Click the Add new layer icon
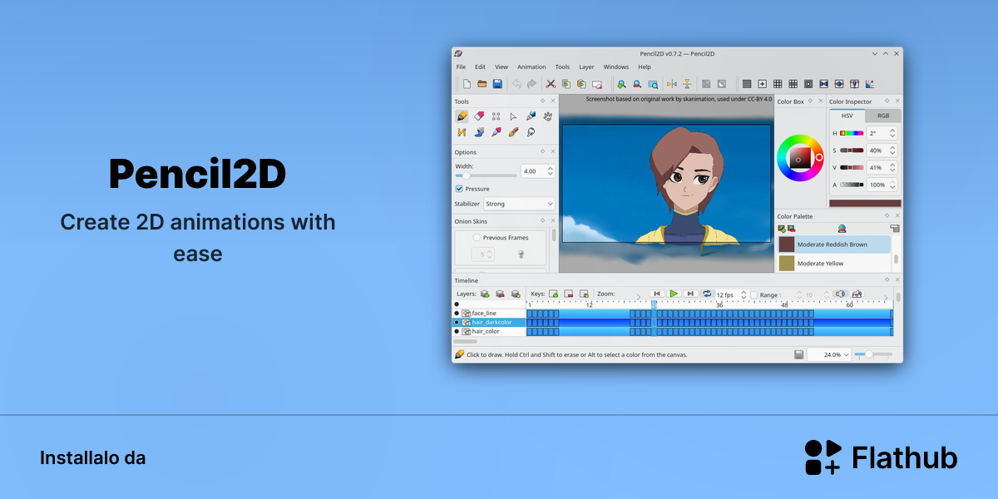Image resolution: width=998 pixels, height=499 pixels. (x=484, y=294)
